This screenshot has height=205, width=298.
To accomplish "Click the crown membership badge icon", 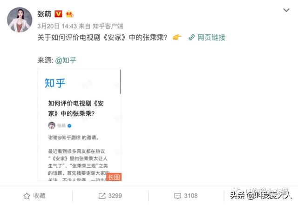I will [69, 14].
